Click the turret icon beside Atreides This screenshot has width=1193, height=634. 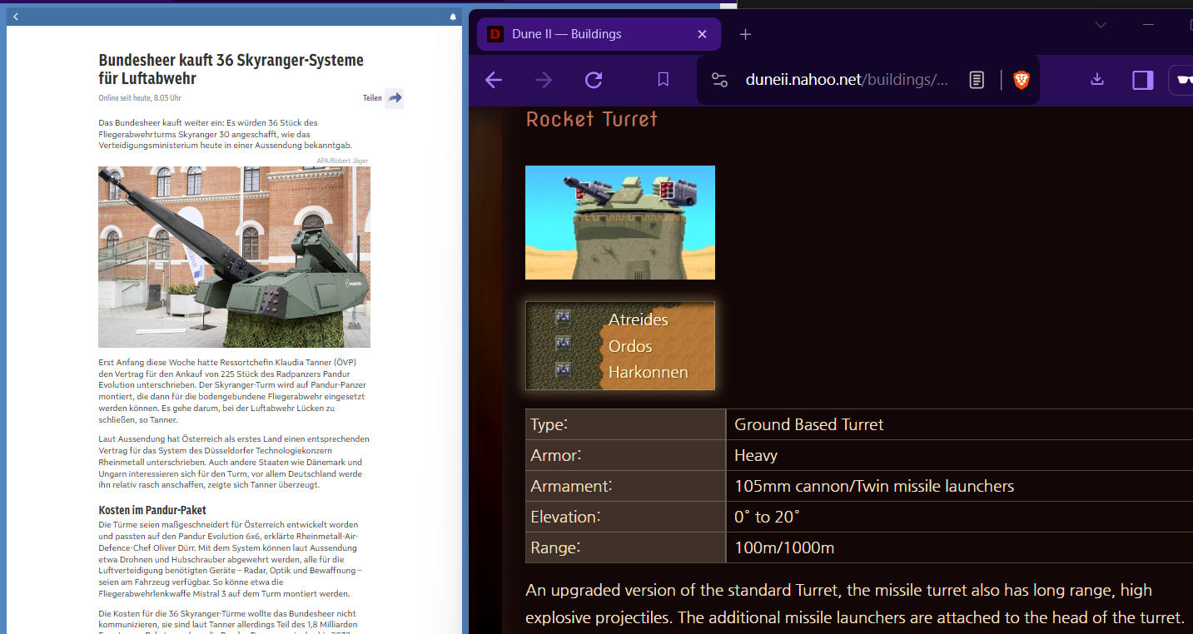tap(564, 318)
